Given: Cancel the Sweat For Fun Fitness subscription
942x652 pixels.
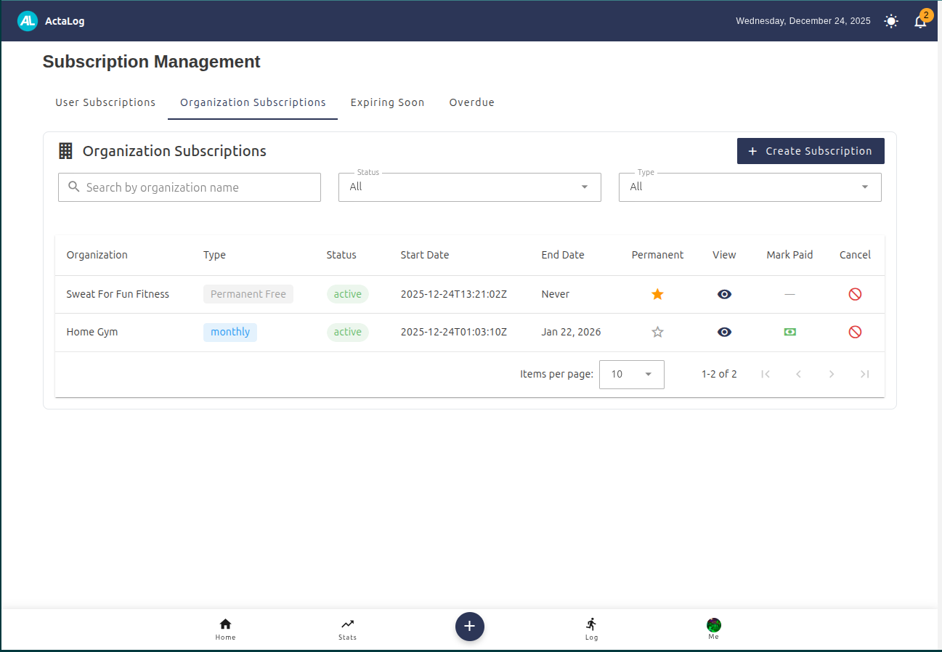Looking at the screenshot, I should [855, 294].
